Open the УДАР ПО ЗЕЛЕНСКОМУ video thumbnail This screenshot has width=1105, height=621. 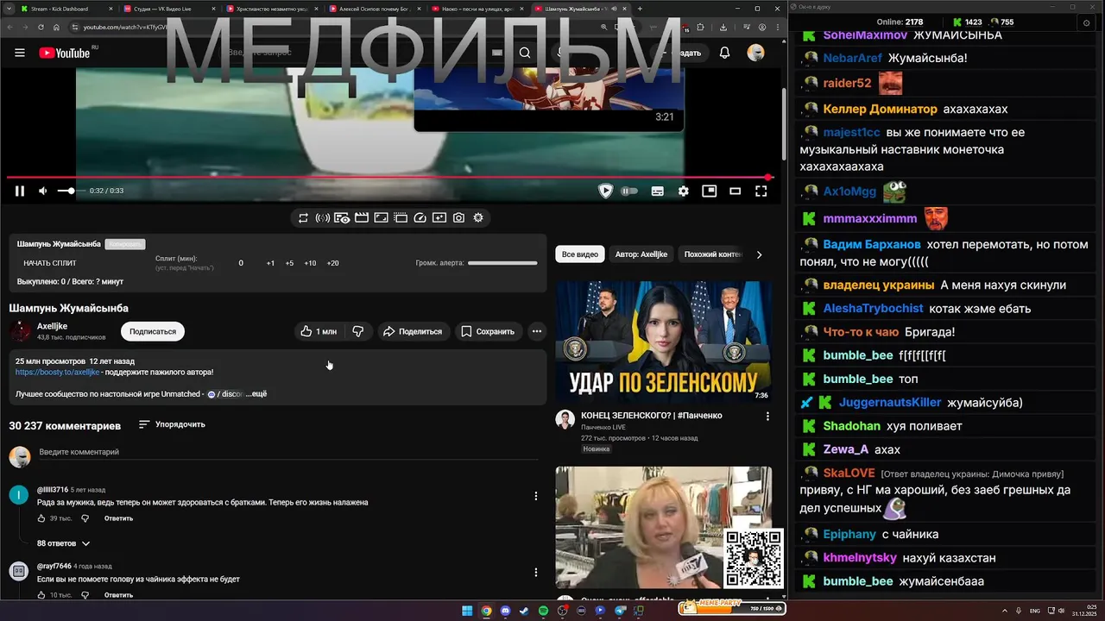[663, 342]
